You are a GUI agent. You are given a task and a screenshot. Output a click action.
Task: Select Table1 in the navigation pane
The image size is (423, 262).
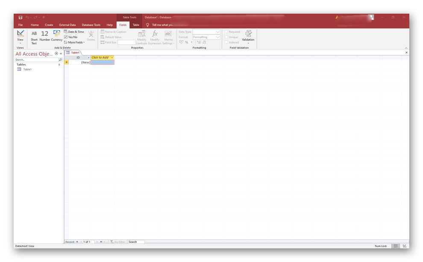point(27,70)
